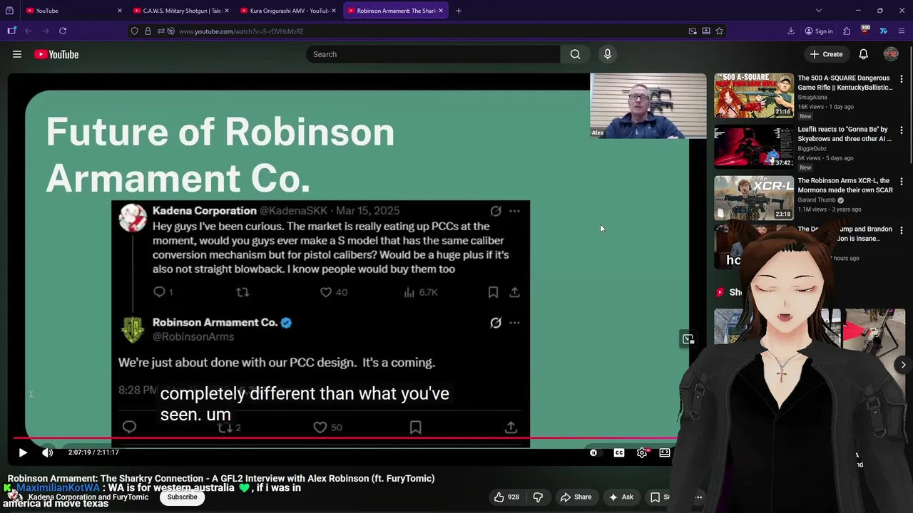913x513 pixels.
Task: Open Leaflit reacts video thumbnail
Action: (754, 147)
